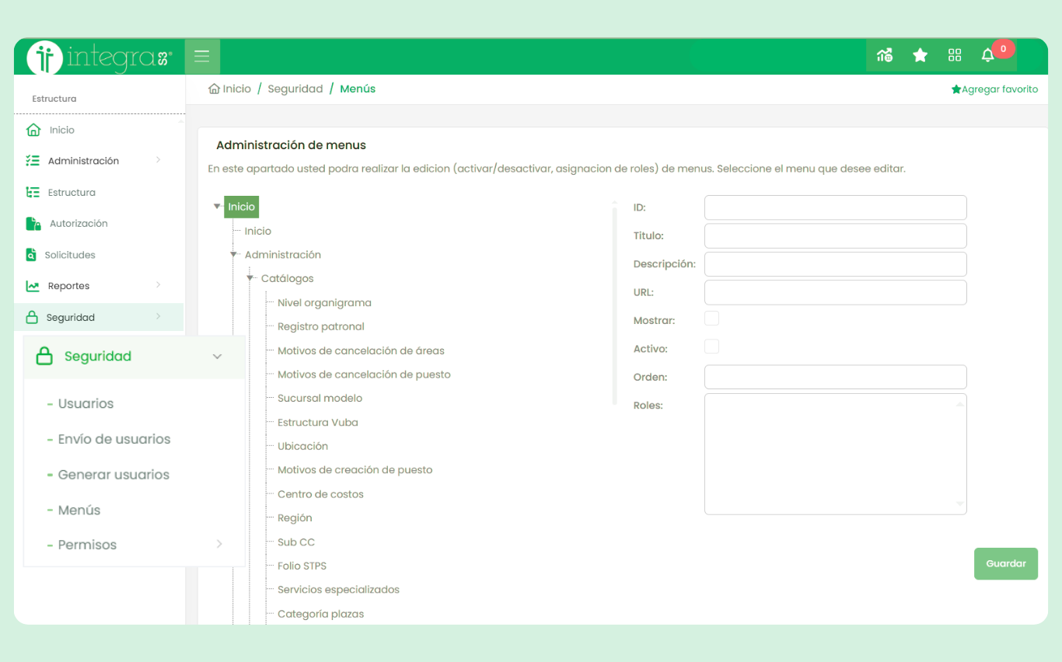Click into the Descripción input field
The image size is (1062, 662).
pyautogui.click(x=835, y=264)
